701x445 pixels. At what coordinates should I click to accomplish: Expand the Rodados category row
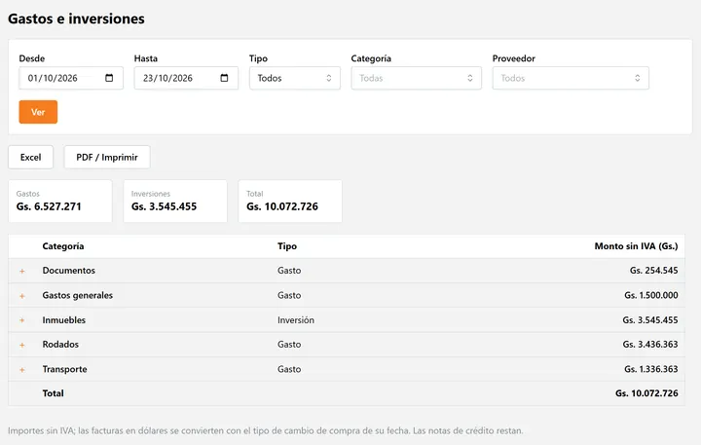point(21,346)
